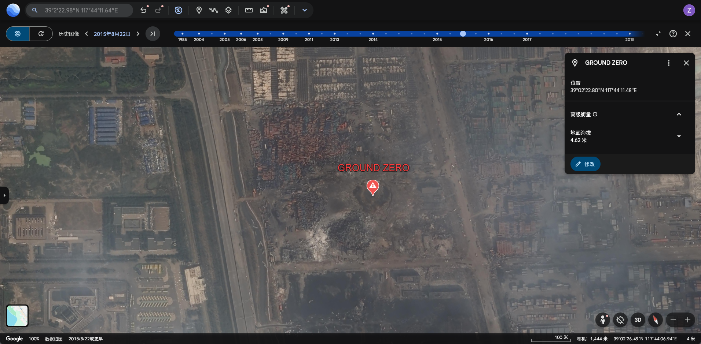The image size is (701, 344).
Task: Switch to timelapse mode toggle
Action: 41,34
